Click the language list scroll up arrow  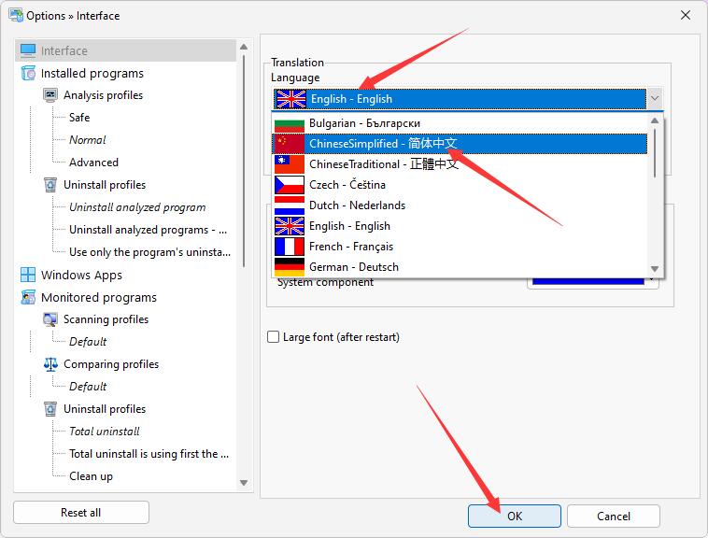tap(654, 120)
